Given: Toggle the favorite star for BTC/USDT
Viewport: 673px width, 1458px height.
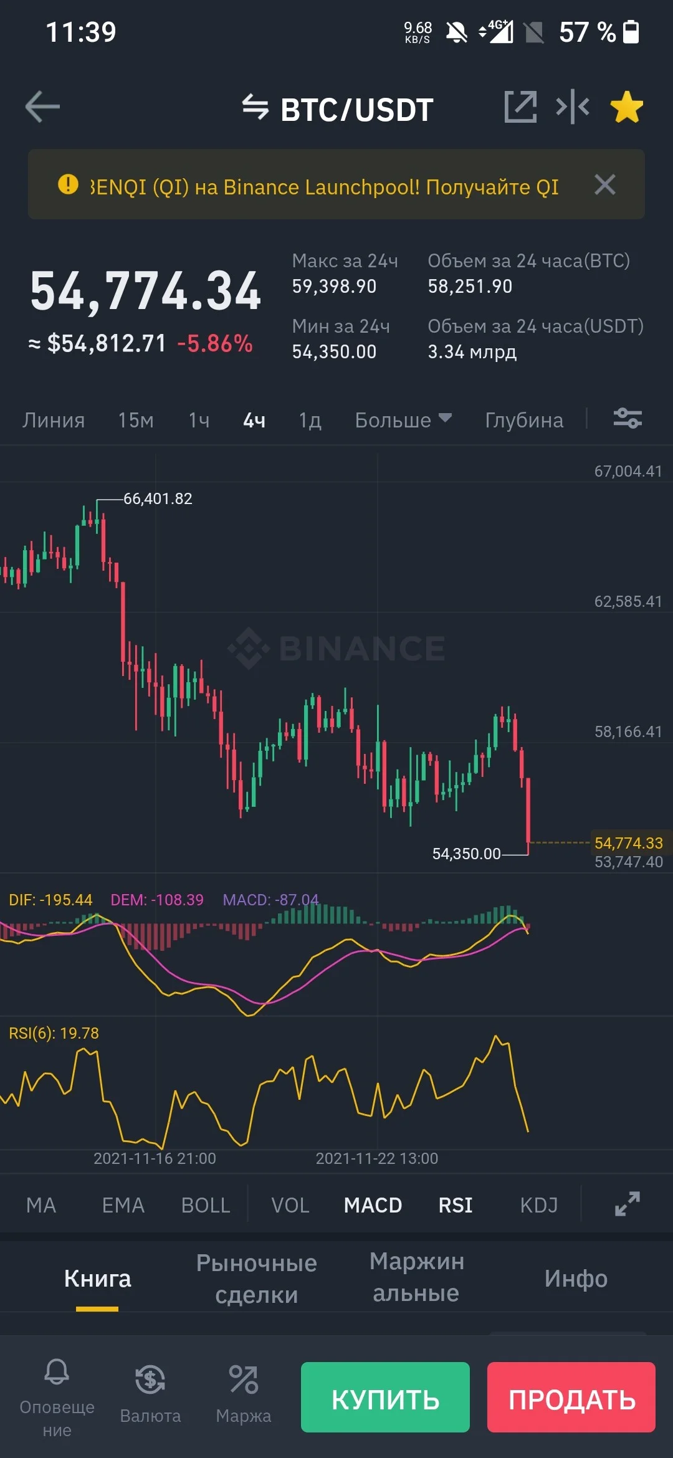Looking at the screenshot, I should 627,107.
